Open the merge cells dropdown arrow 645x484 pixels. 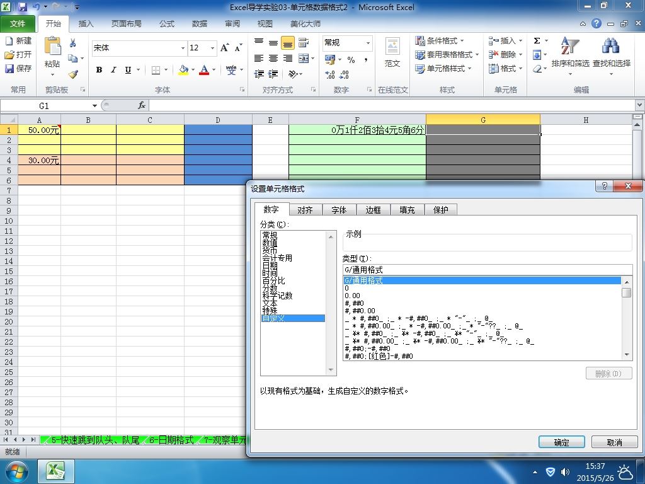[x=313, y=59]
